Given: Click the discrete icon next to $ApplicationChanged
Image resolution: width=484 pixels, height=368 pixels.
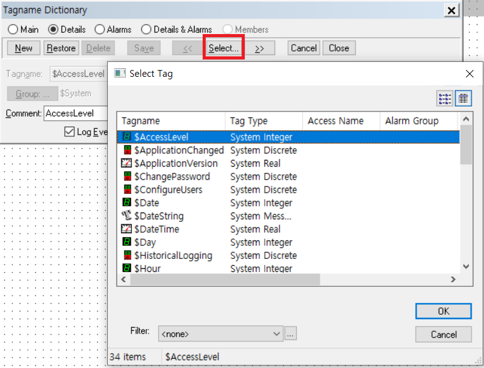Looking at the screenshot, I should pos(127,150).
